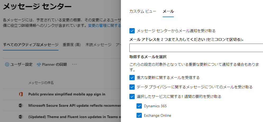Image resolution: width=263 pixels, height=122 pixels.
Task: Click the 取得するメールを選択 heading
Action: click(148, 57)
